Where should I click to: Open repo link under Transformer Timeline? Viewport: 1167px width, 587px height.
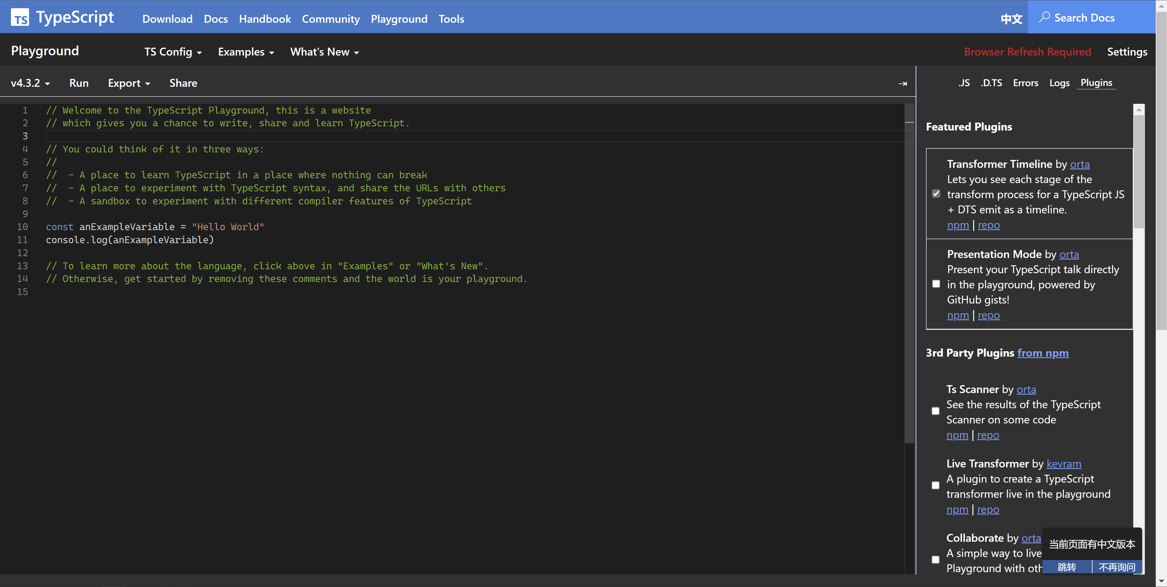coord(989,225)
